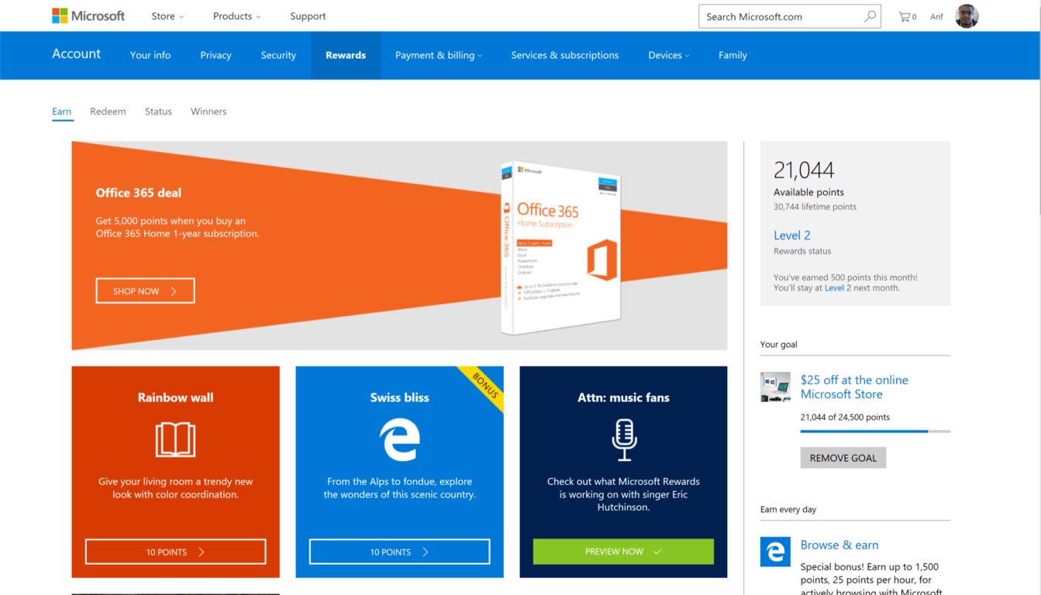This screenshot has width=1041, height=595.
Task: Click the Edge logo in Swiss bliss card
Action: coord(399,439)
